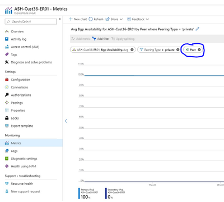The width and height of the screenshot is (224, 202).
Task: Open the Share dropdown
Action: [114, 19]
